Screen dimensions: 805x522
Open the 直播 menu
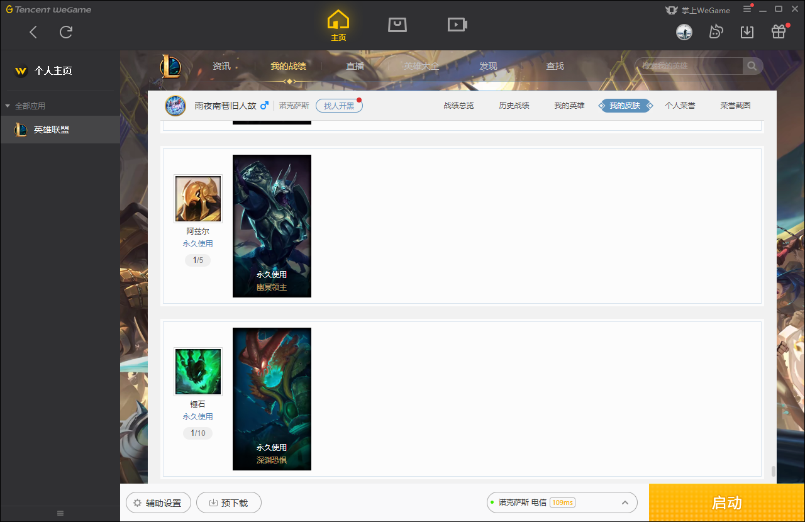355,66
